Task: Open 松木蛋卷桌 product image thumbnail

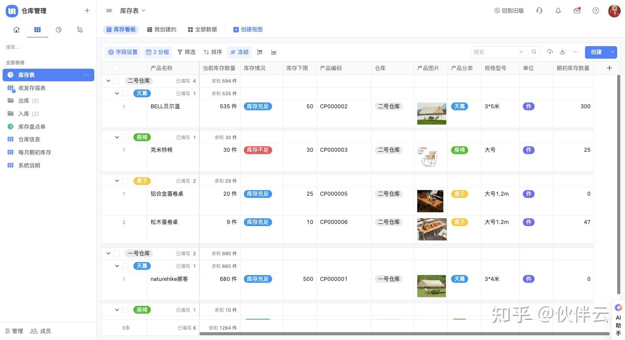Action: [x=432, y=229]
